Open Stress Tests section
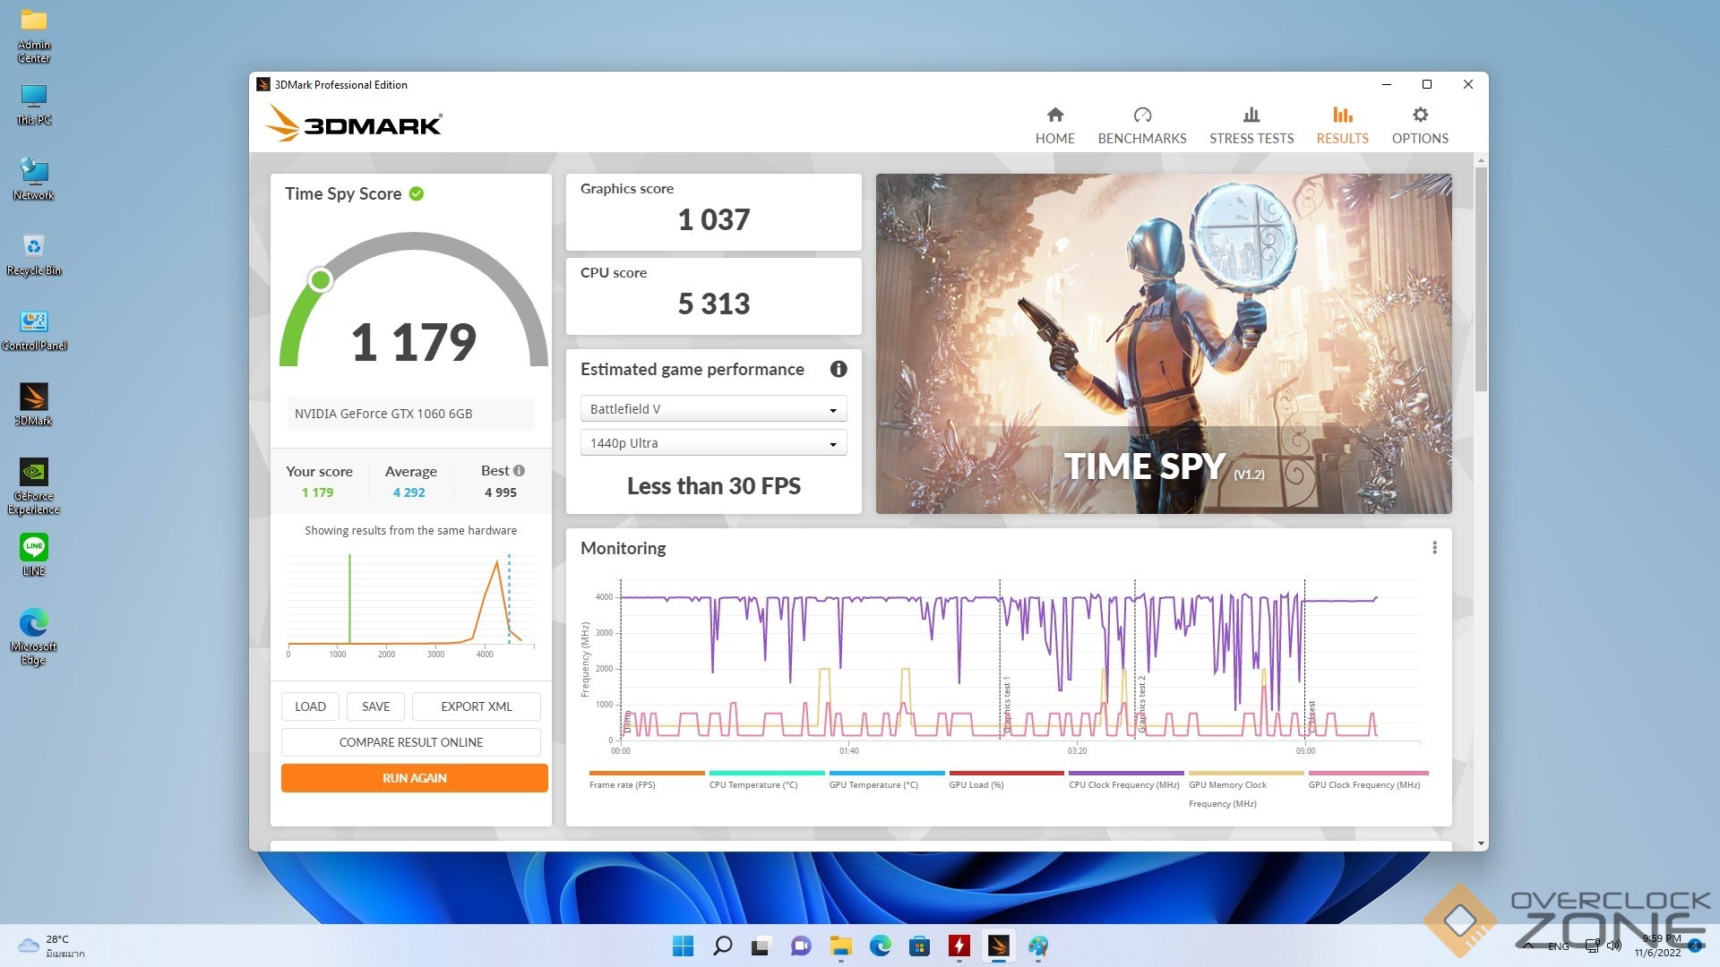1720x967 pixels. point(1251,125)
